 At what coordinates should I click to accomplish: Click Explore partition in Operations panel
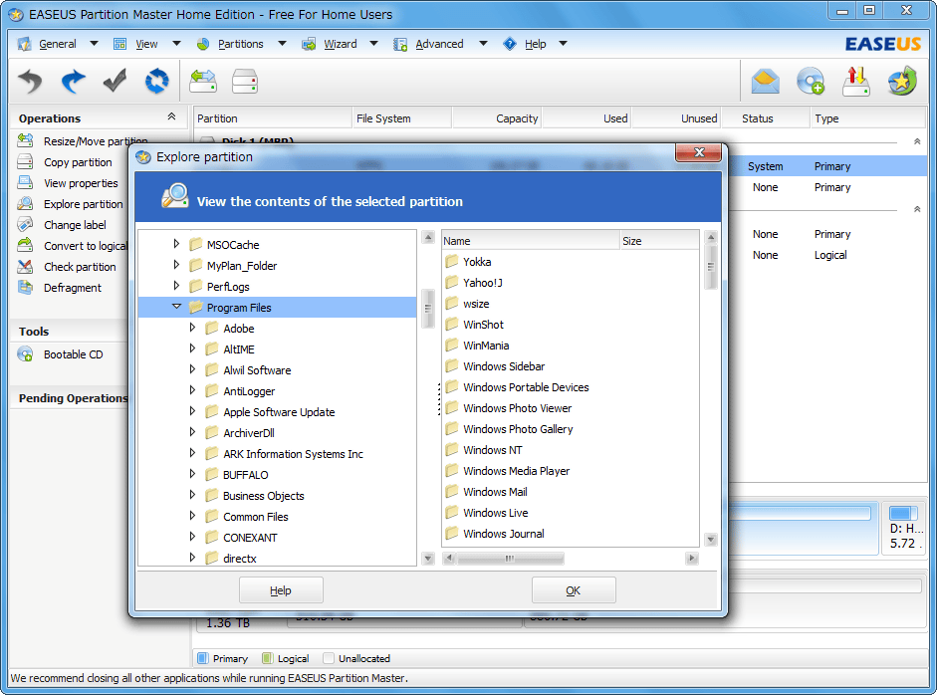tap(83, 204)
